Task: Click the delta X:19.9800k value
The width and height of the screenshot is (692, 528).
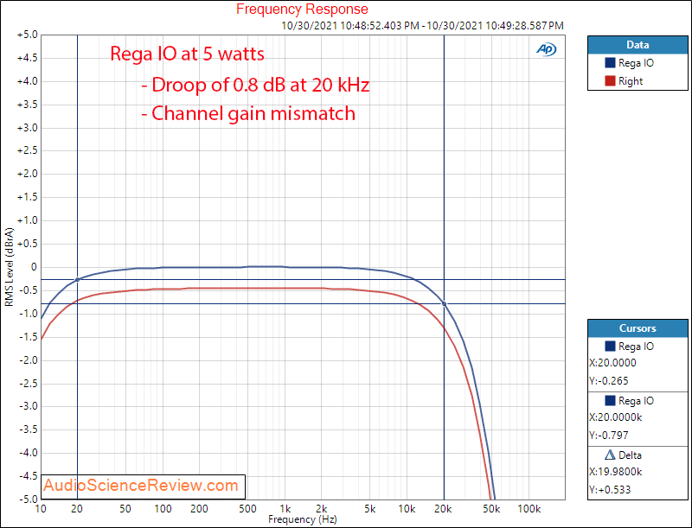Action: (x=616, y=472)
